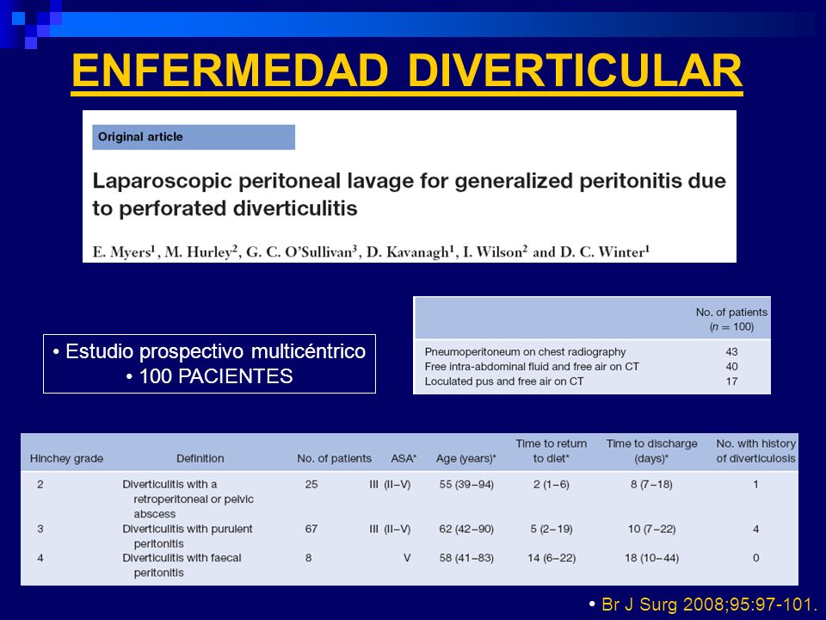The height and width of the screenshot is (620, 826).
Task: Click 'Diverticulitis with purulent peritonitis' definition
Action: pyautogui.click(x=188, y=536)
